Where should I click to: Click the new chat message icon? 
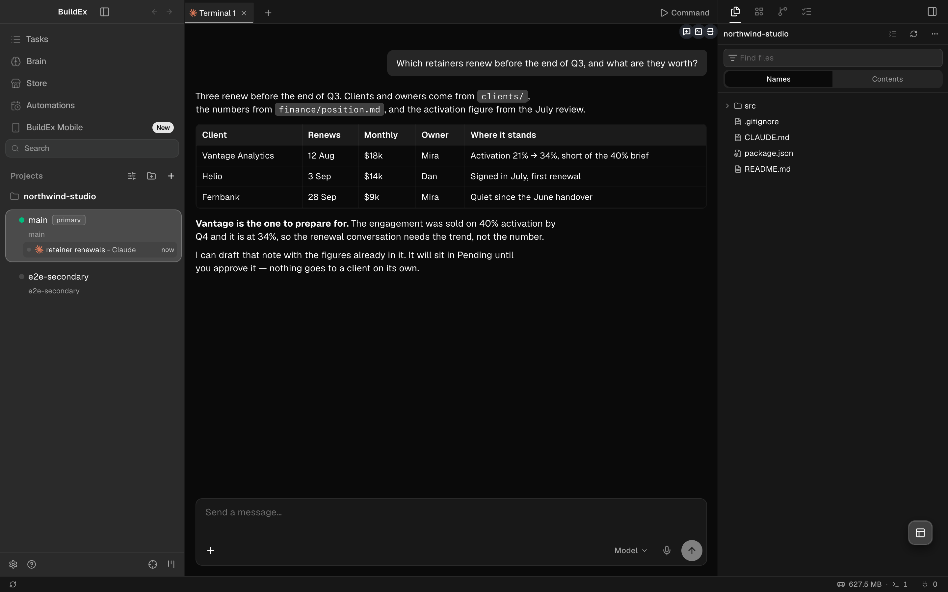tap(686, 32)
